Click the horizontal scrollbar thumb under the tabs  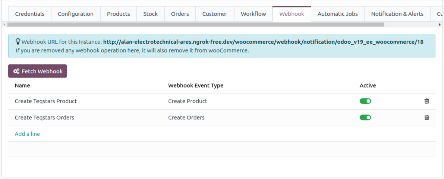pyautogui.click(x=196, y=25)
